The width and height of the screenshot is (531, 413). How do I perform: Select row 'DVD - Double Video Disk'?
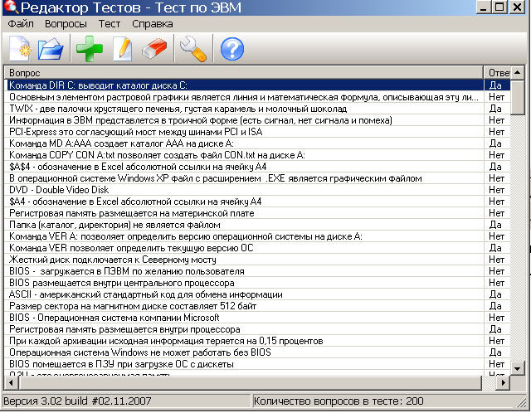(x=257, y=190)
